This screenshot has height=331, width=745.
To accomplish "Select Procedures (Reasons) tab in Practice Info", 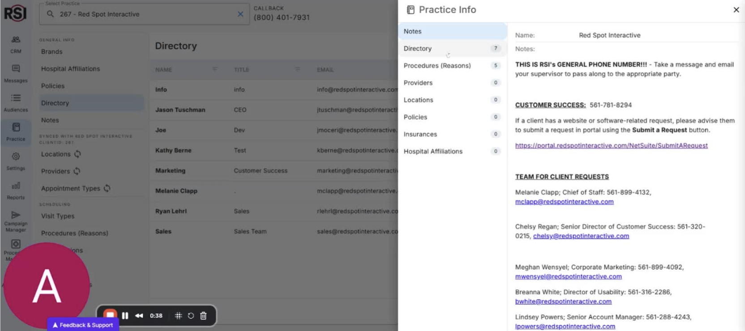I will (x=437, y=66).
